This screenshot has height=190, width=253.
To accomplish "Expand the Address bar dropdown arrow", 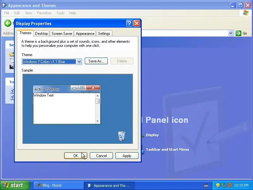I will (x=231, y=33).
